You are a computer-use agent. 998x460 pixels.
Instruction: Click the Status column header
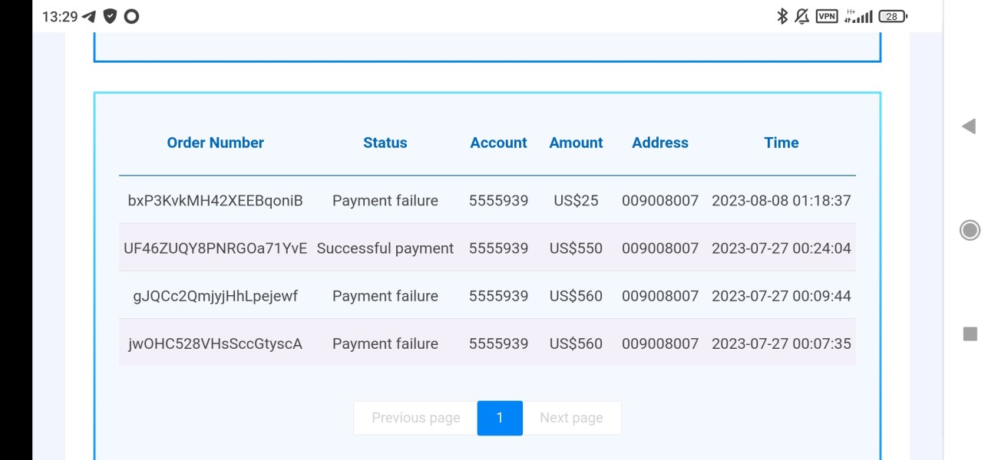coord(385,143)
